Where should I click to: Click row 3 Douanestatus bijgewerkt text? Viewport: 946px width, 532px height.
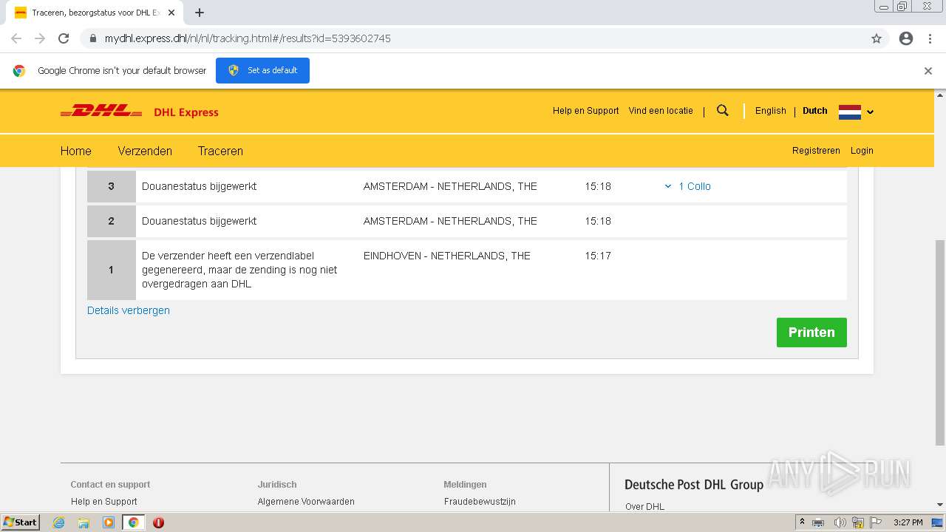(x=200, y=186)
